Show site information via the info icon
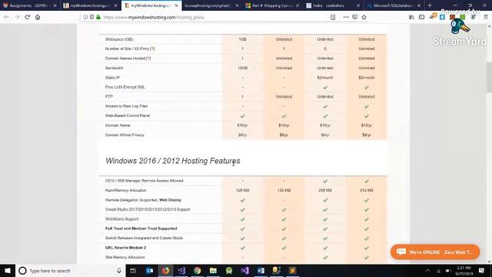492x277 pixels. click(85, 17)
